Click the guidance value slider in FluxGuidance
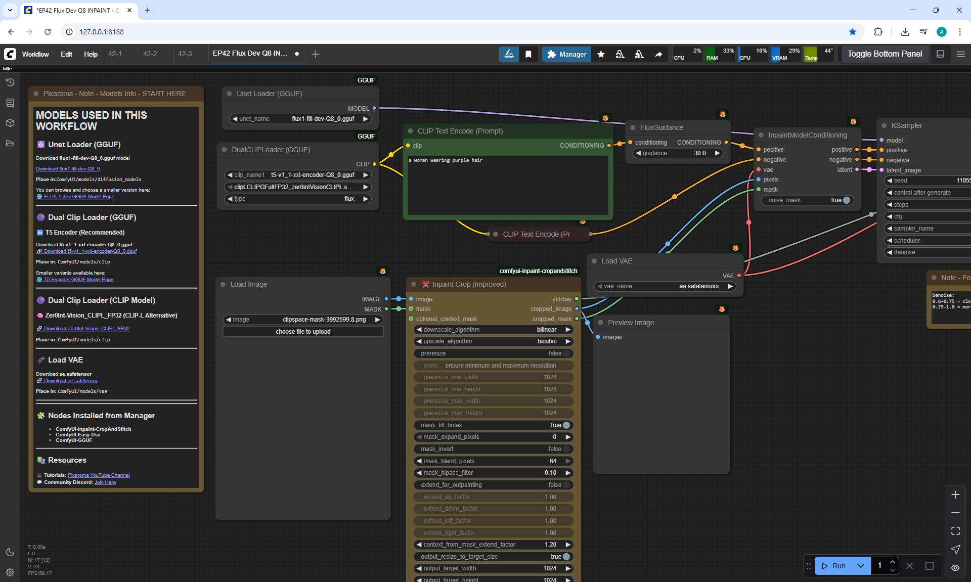971x582 pixels. pyautogui.click(x=678, y=153)
